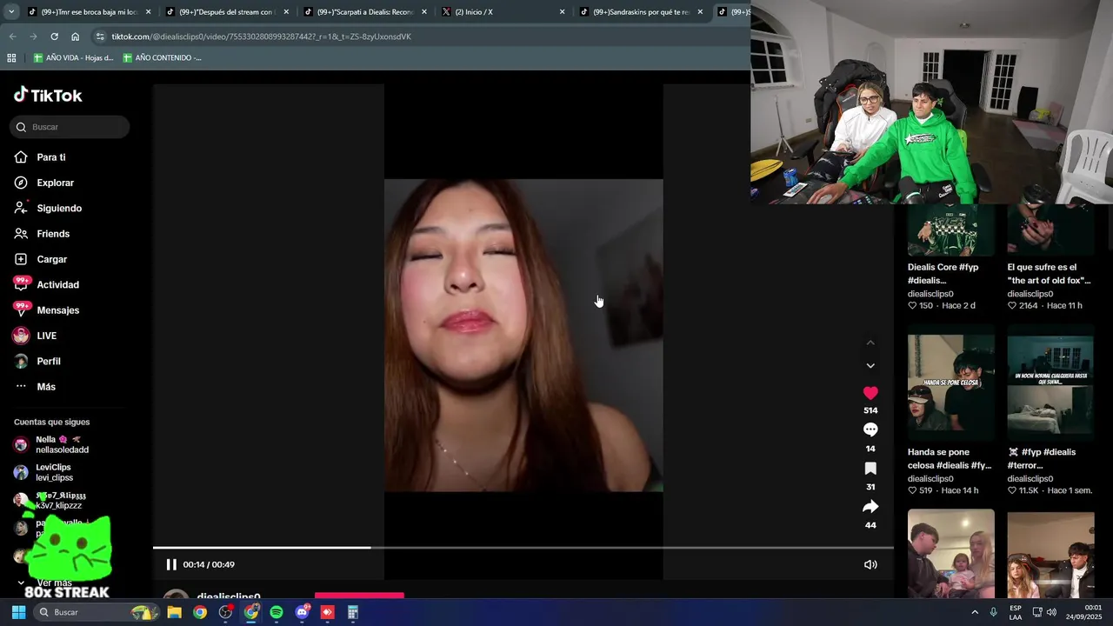Viewport: 1113px width, 626px height.
Task: Switch to 'Scarpati a Diealis' tab
Action: tap(365, 12)
